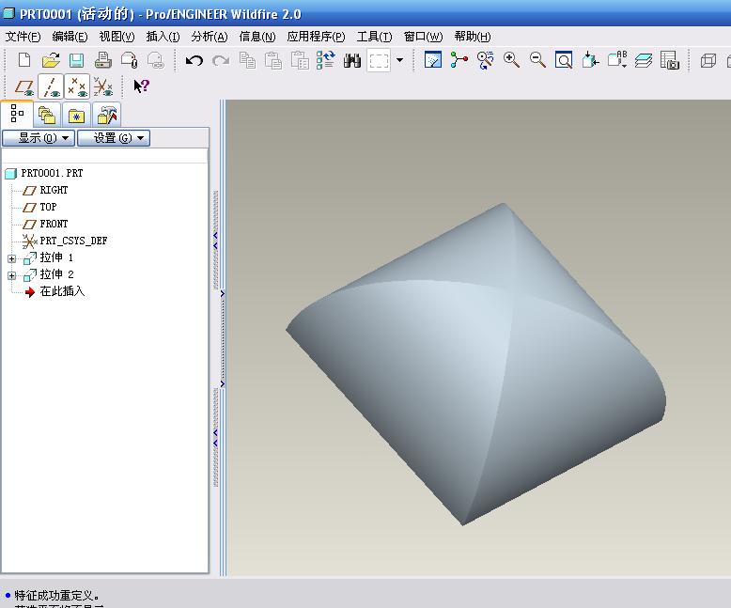Open Paste Special icon

click(x=300, y=61)
